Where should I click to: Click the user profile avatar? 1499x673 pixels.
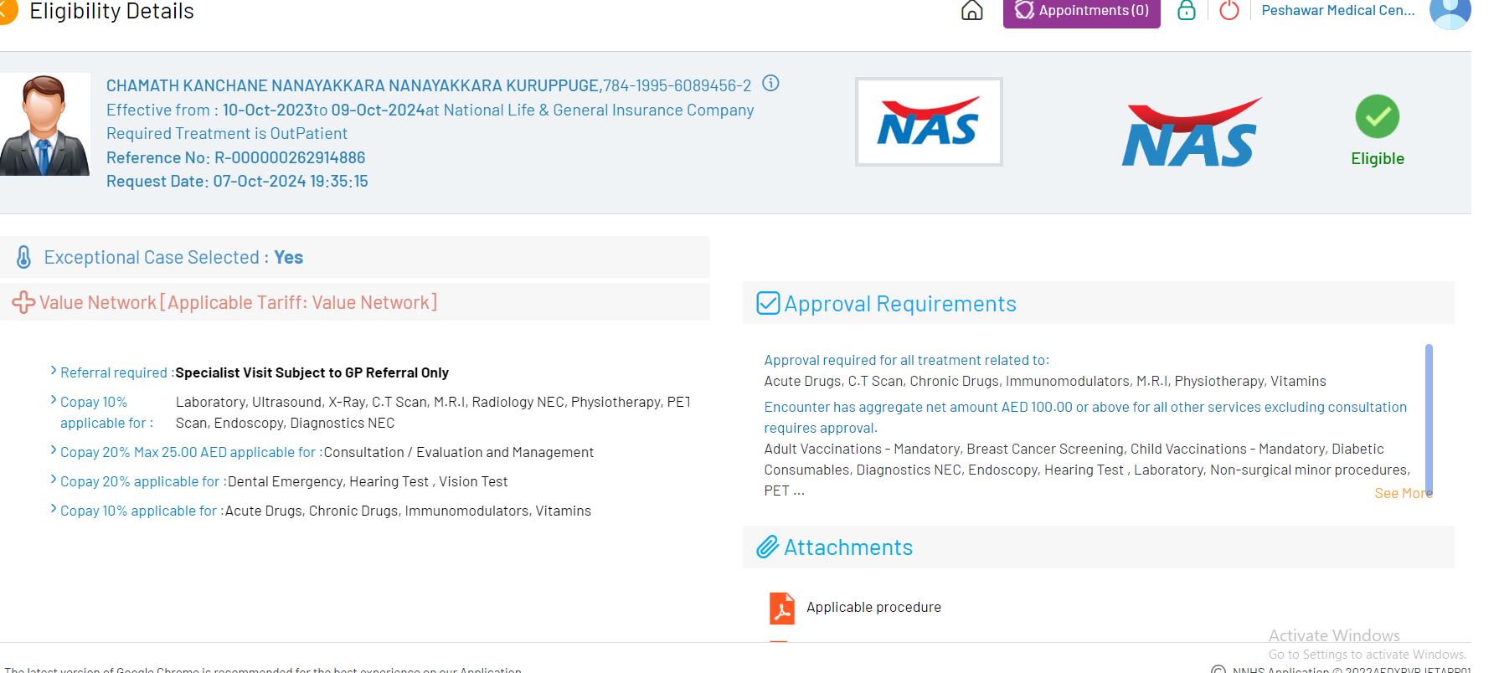coord(1450,12)
